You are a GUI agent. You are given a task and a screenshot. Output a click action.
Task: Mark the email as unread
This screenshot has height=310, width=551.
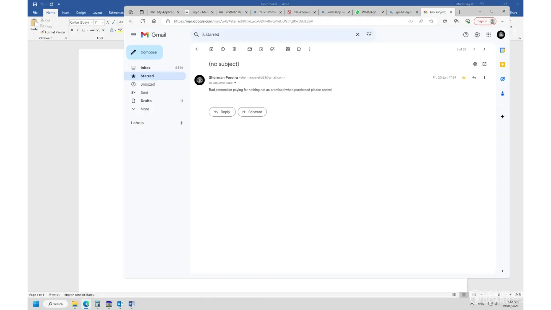(250, 49)
